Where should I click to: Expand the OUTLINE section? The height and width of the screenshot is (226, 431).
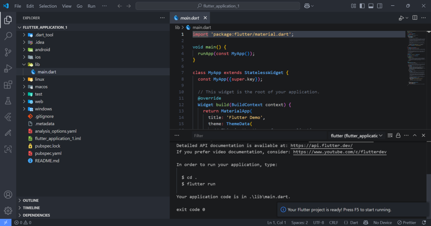tap(93, 200)
